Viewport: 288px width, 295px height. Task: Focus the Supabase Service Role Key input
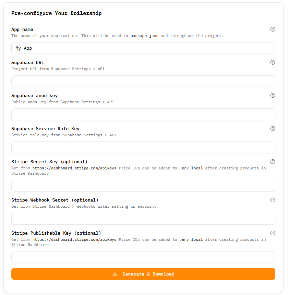click(x=143, y=147)
